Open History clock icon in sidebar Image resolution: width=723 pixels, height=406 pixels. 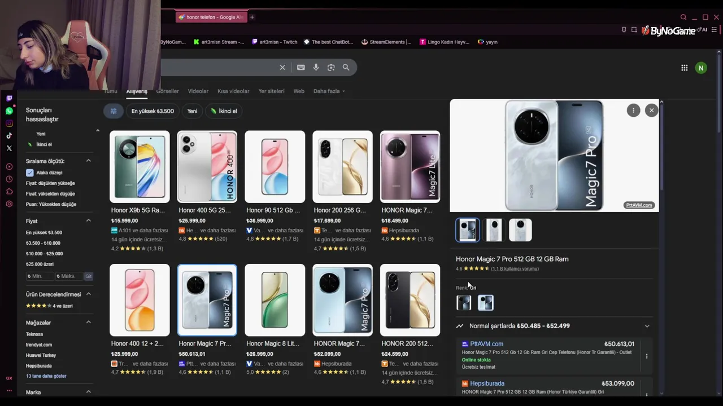9,179
